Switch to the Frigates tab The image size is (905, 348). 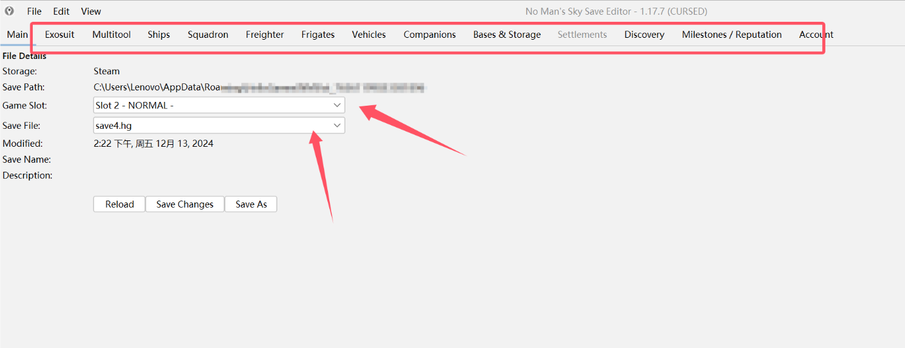click(x=318, y=35)
